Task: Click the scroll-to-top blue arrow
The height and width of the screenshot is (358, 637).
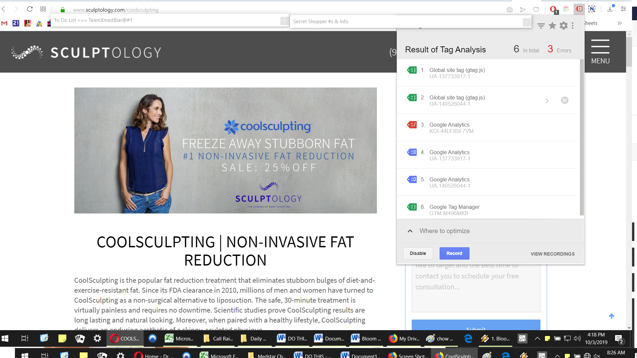Action: coord(611,316)
